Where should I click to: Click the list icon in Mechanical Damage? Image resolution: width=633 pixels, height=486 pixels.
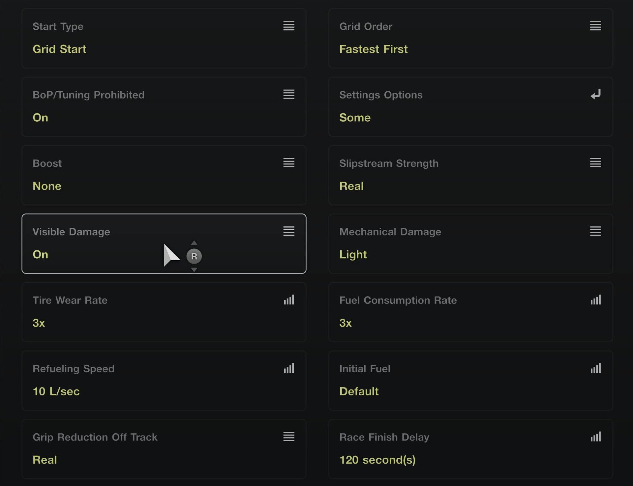tap(595, 231)
